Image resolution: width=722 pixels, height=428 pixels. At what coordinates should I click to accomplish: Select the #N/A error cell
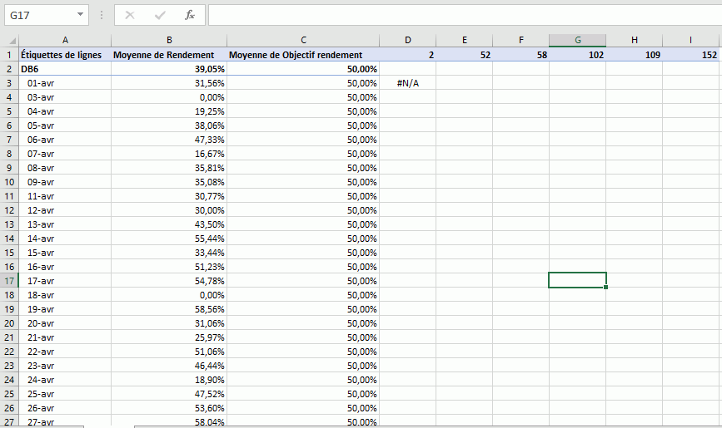[407, 83]
